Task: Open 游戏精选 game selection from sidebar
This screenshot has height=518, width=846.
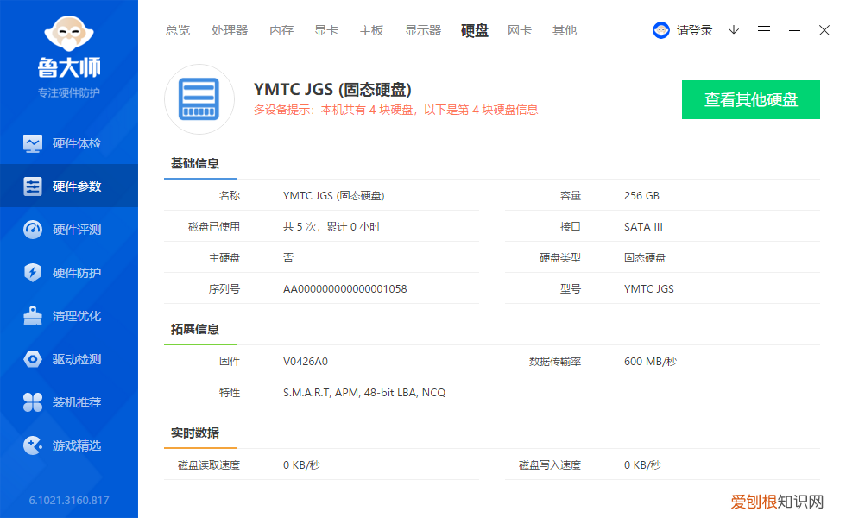Action: tap(69, 445)
